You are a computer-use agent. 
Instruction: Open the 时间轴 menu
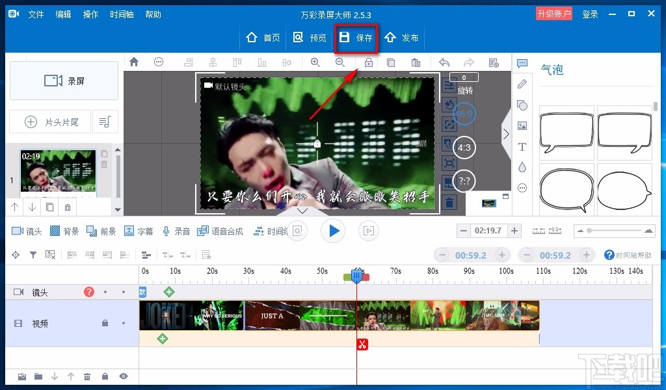click(x=122, y=14)
